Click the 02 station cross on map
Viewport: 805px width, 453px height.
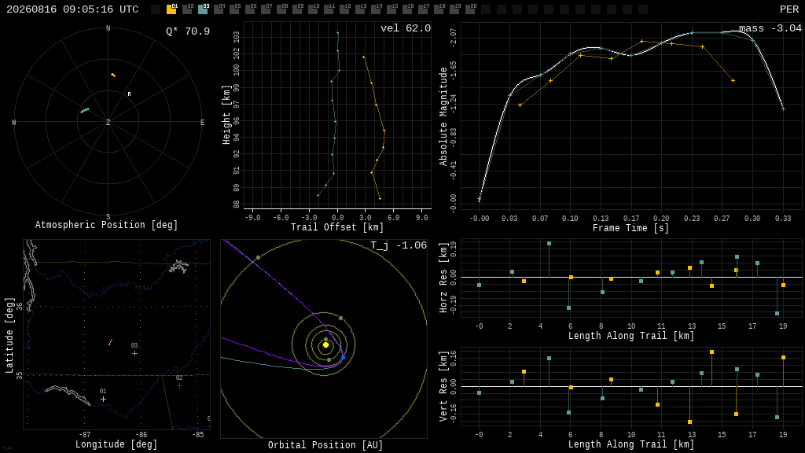click(x=179, y=385)
